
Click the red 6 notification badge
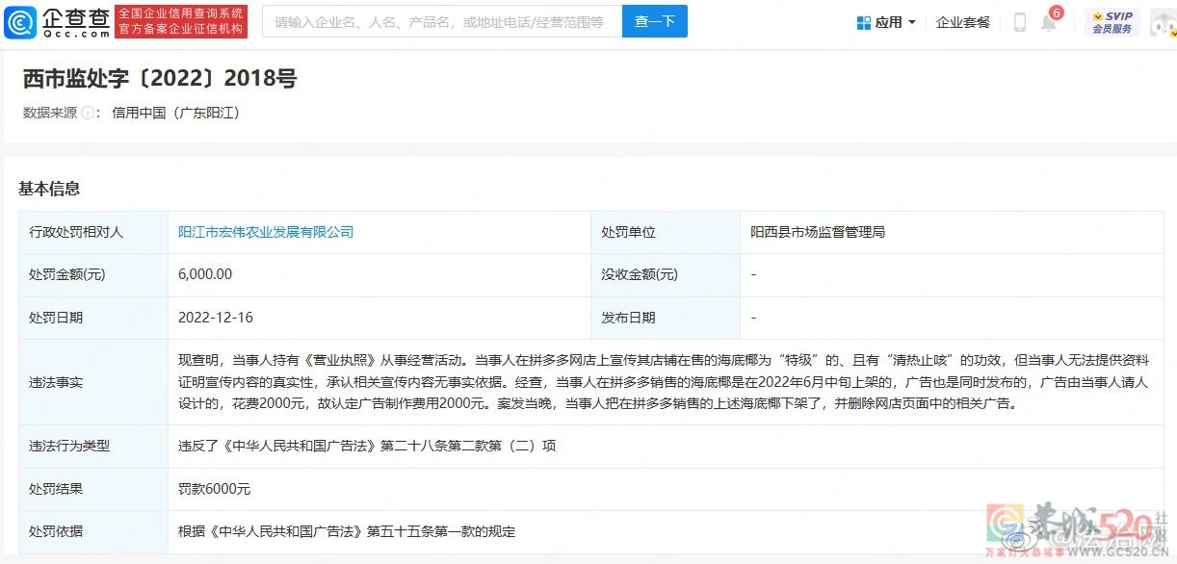point(1057,13)
